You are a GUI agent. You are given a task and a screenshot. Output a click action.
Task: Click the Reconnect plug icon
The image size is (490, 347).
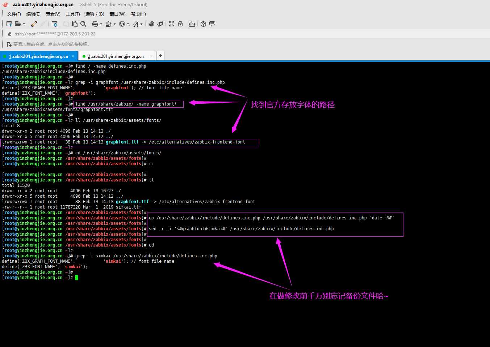point(34,24)
